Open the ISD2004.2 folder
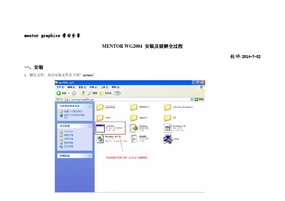This screenshot has height=201, width=285. tap(134, 107)
